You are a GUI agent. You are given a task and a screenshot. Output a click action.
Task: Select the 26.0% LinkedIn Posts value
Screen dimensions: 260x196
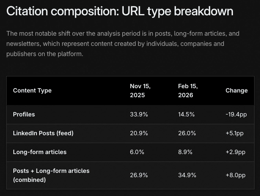point(187,133)
